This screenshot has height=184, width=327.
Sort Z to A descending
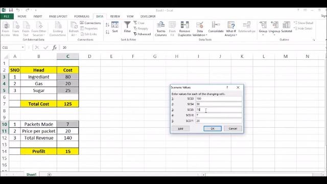[x=107, y=32]
